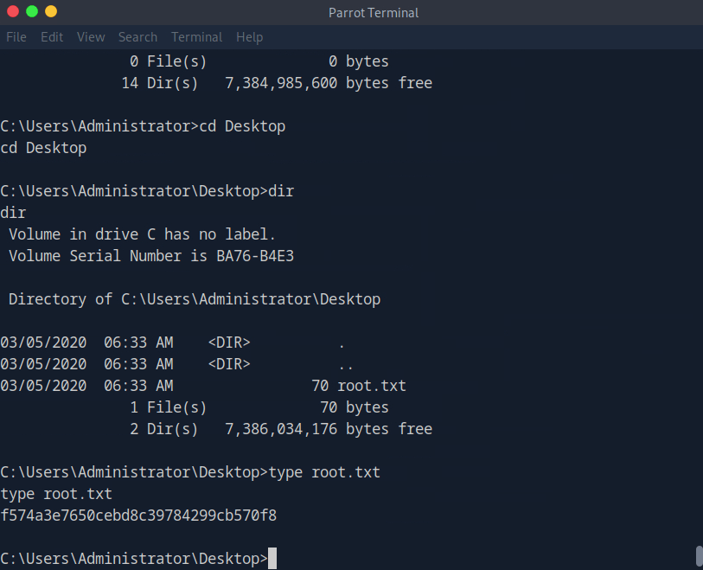Click the Parrot Terminal window title
Viewport: 703px width, 570px height.
point(374,12)
